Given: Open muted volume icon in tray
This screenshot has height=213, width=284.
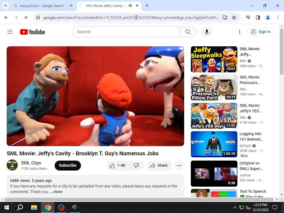Looking at the screenshot, I should (248, 207).
